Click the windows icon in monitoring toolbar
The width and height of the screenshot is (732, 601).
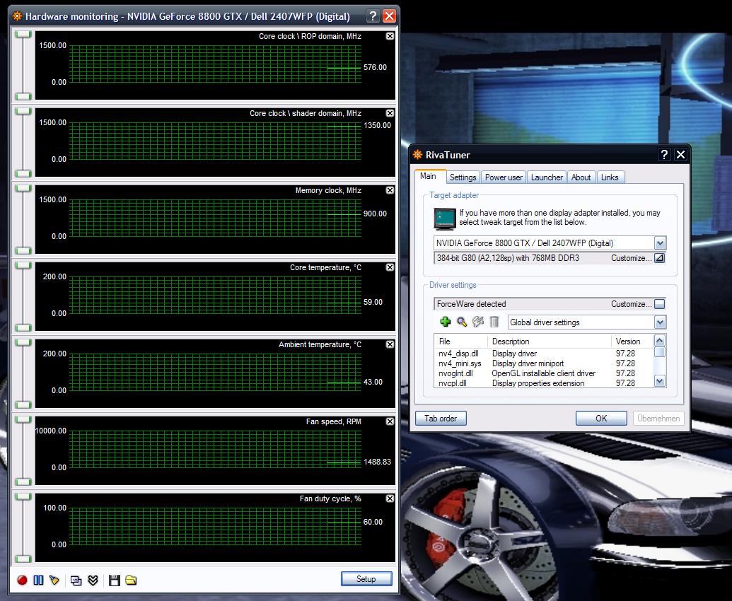(76, 580)
